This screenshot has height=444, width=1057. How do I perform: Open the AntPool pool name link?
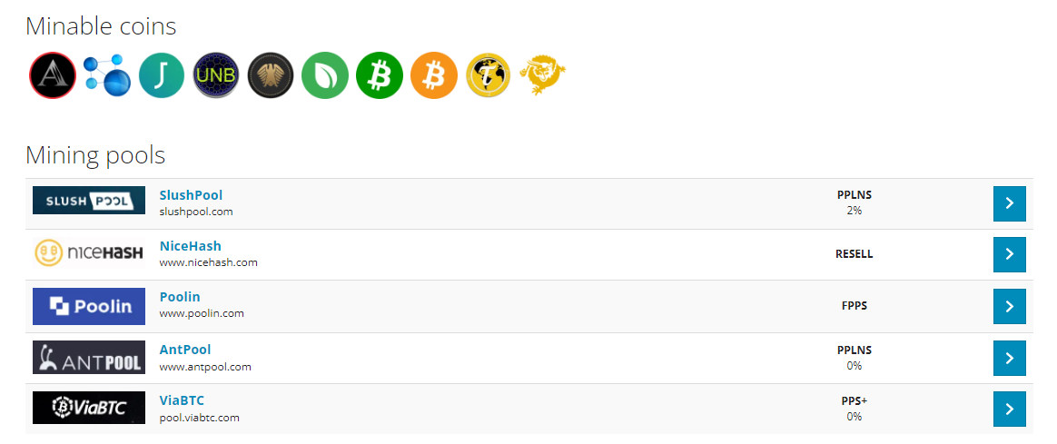185,350
